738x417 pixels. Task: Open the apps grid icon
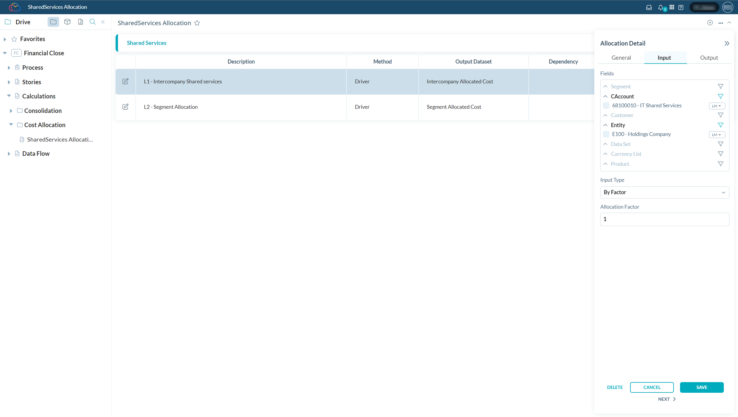tap(672, 7)
